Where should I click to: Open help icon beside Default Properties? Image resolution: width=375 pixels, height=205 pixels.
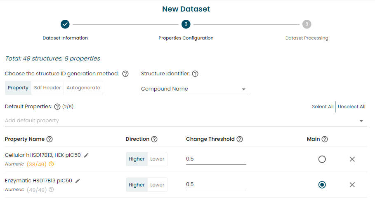pyautogui.click(x=57, y=107)
